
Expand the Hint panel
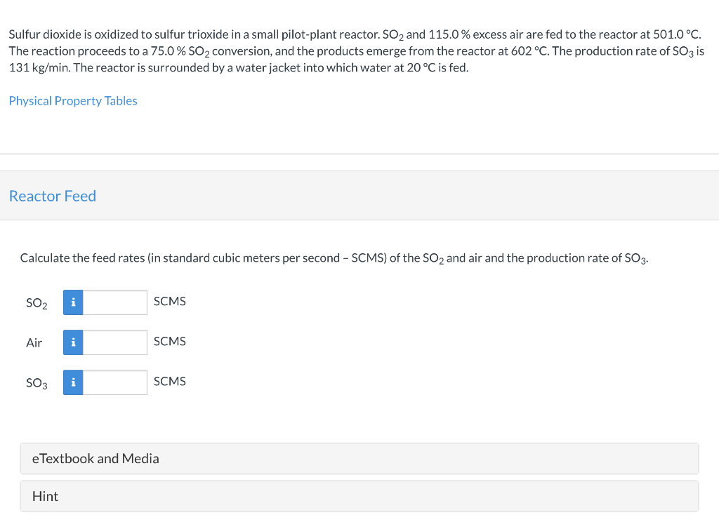(46, 496)
